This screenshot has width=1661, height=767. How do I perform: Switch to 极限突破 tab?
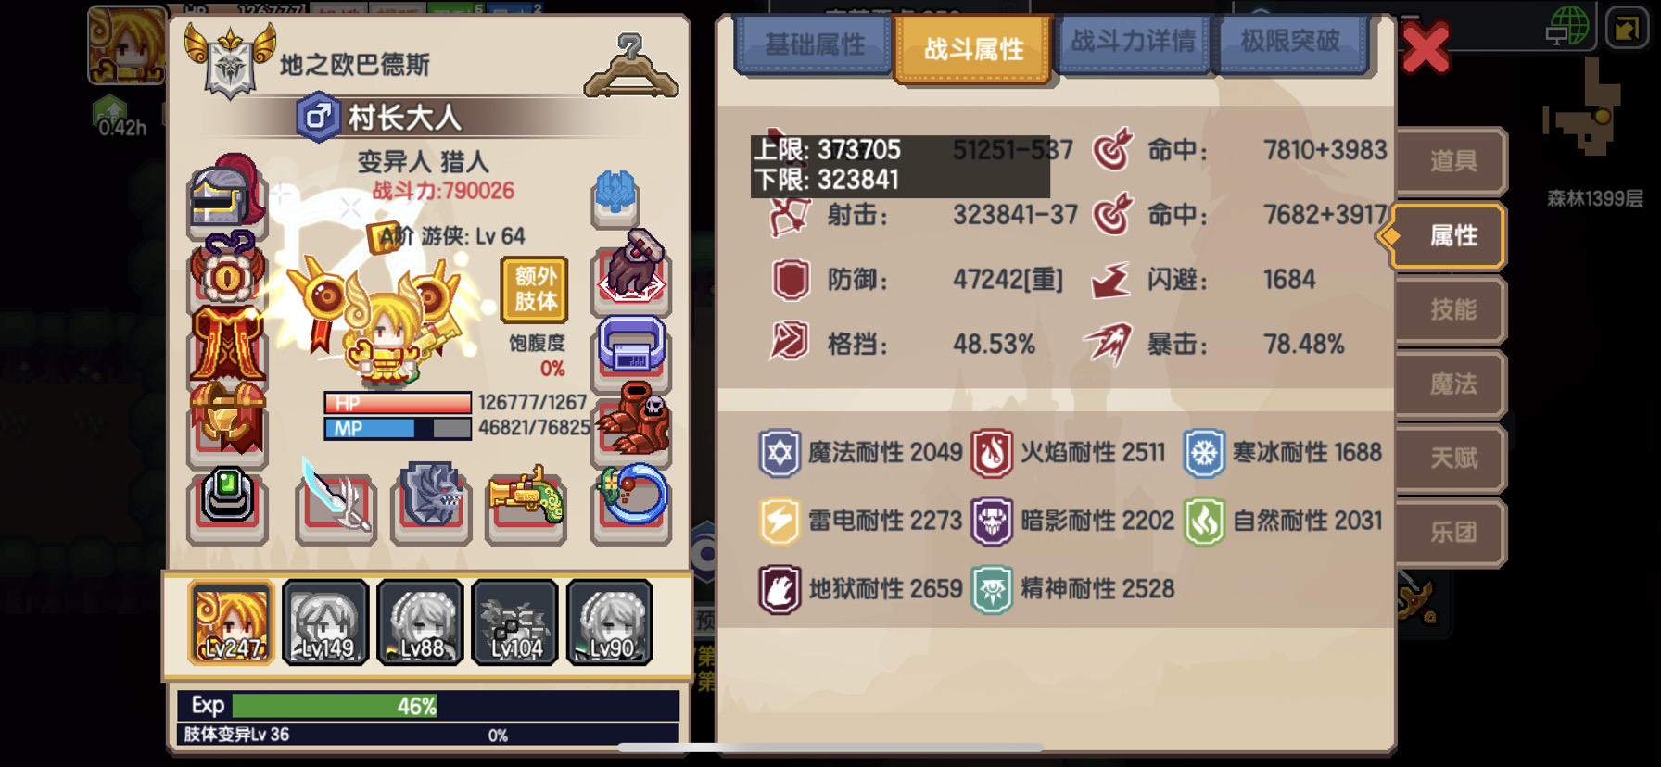point(1290,42)
